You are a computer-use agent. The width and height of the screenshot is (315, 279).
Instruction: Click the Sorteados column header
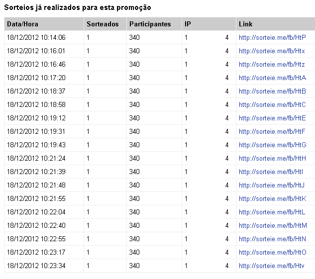pyautogui.click(x=103, y=24)
